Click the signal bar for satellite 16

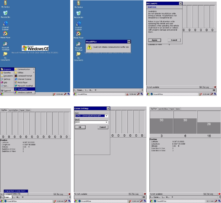point(209,128)
